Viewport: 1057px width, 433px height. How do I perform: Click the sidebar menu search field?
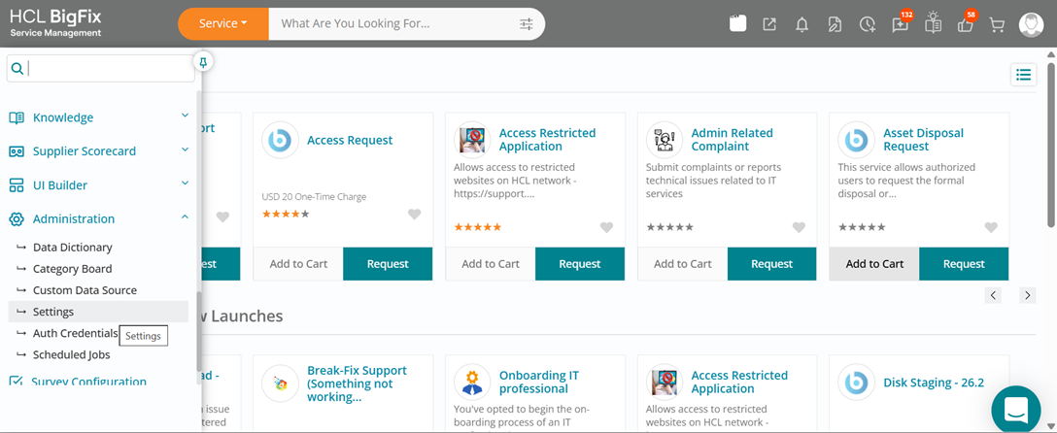pyautogui.click(x=101, y=68)
